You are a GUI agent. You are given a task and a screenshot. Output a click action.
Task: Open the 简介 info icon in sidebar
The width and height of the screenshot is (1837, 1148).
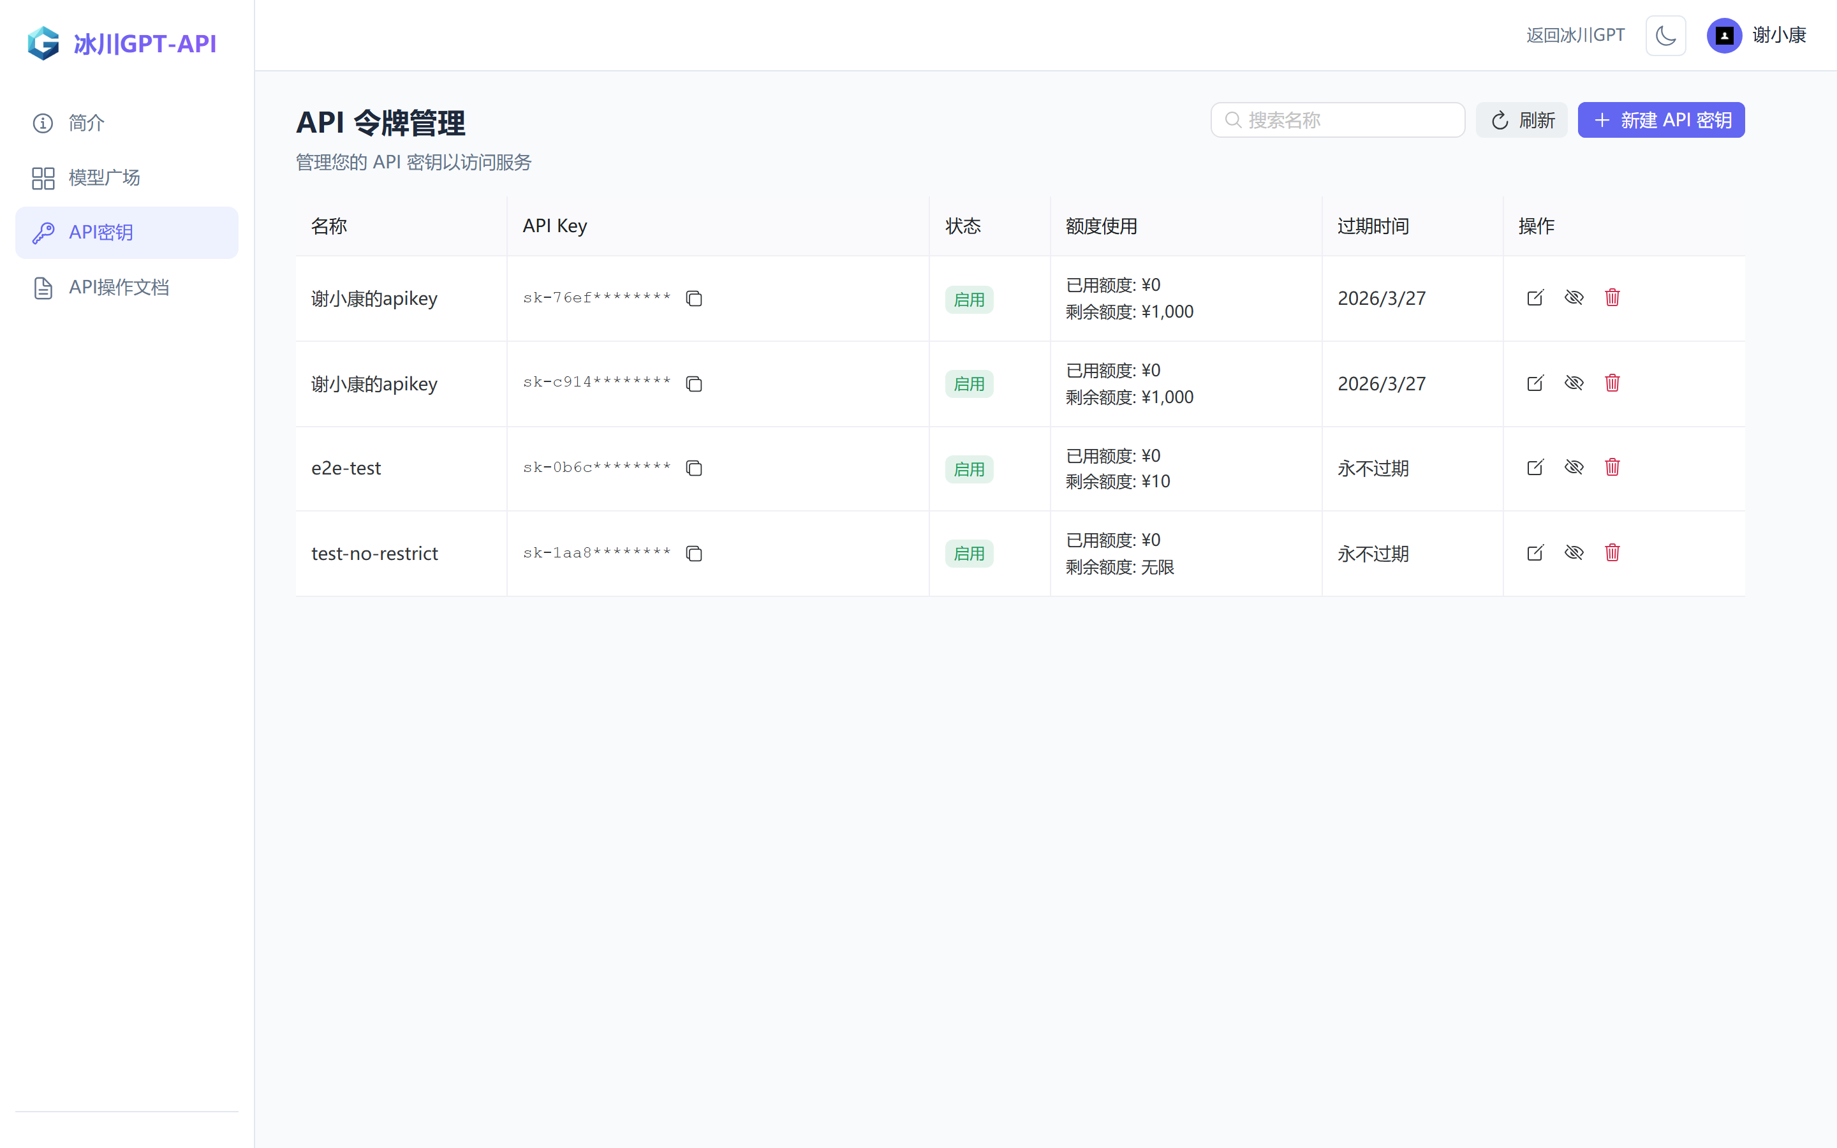pos(43,123)
